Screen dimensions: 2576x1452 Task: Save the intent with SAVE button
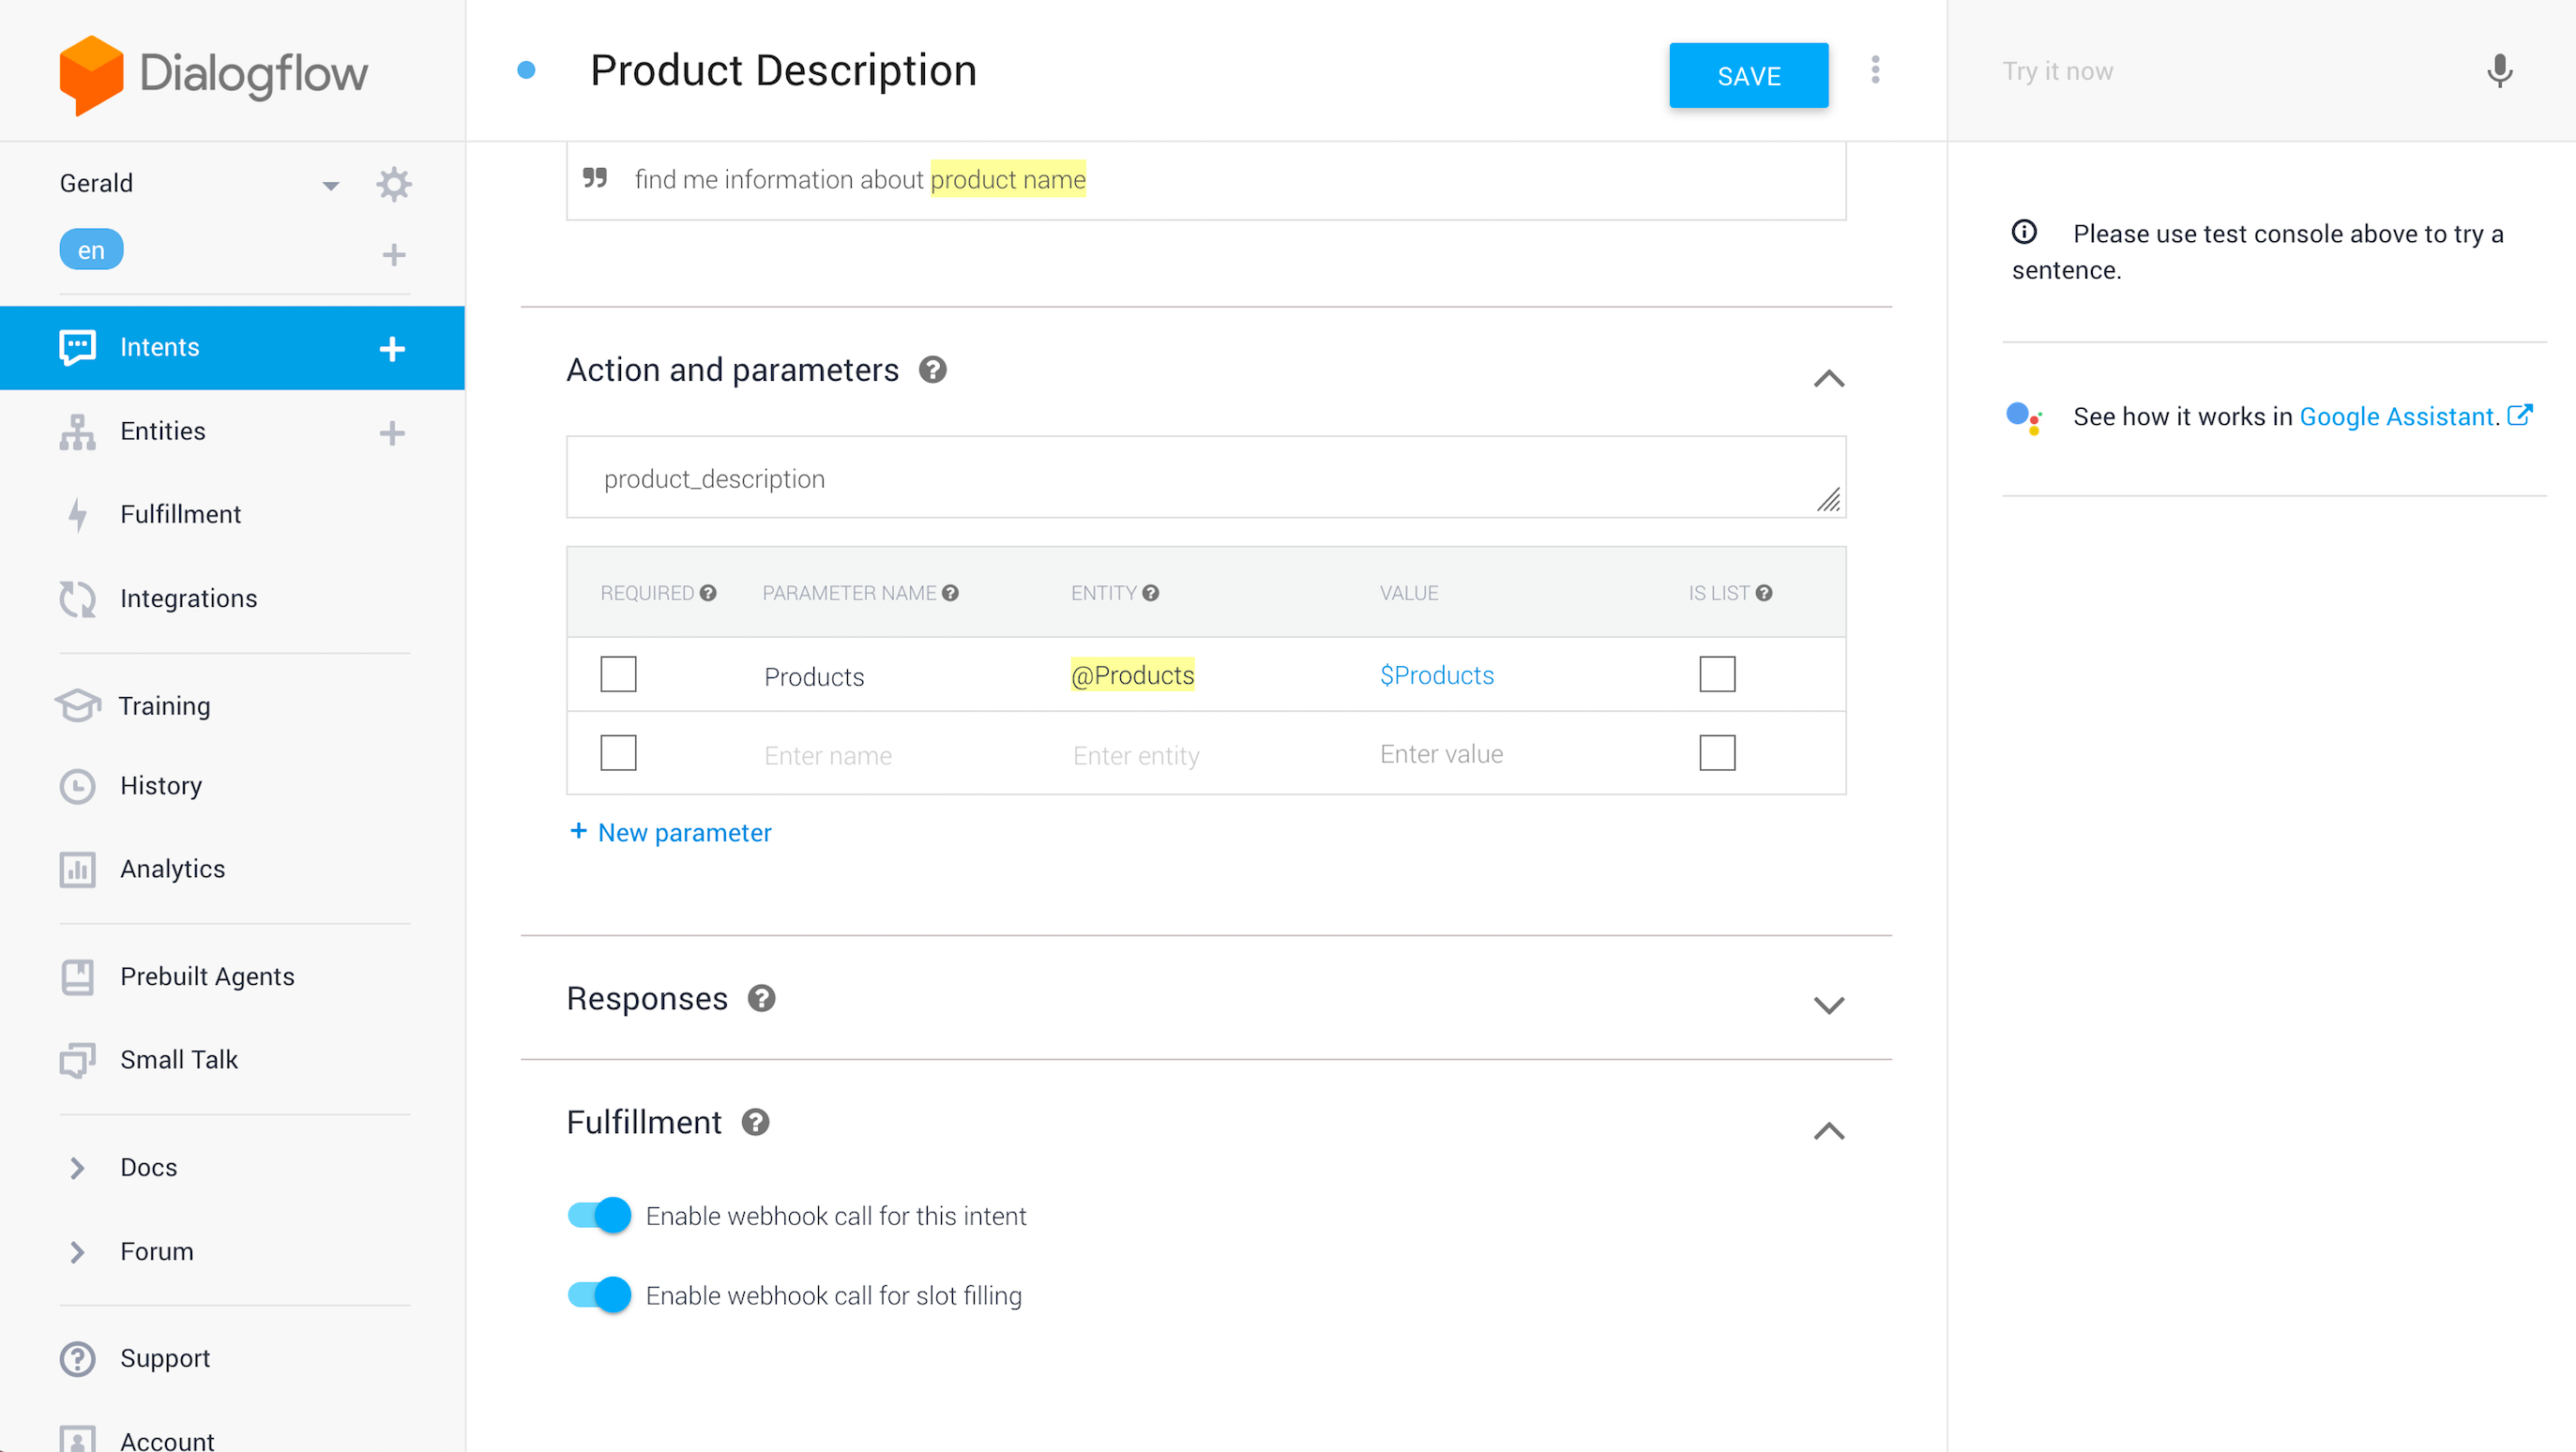[x=1748, y=76]
